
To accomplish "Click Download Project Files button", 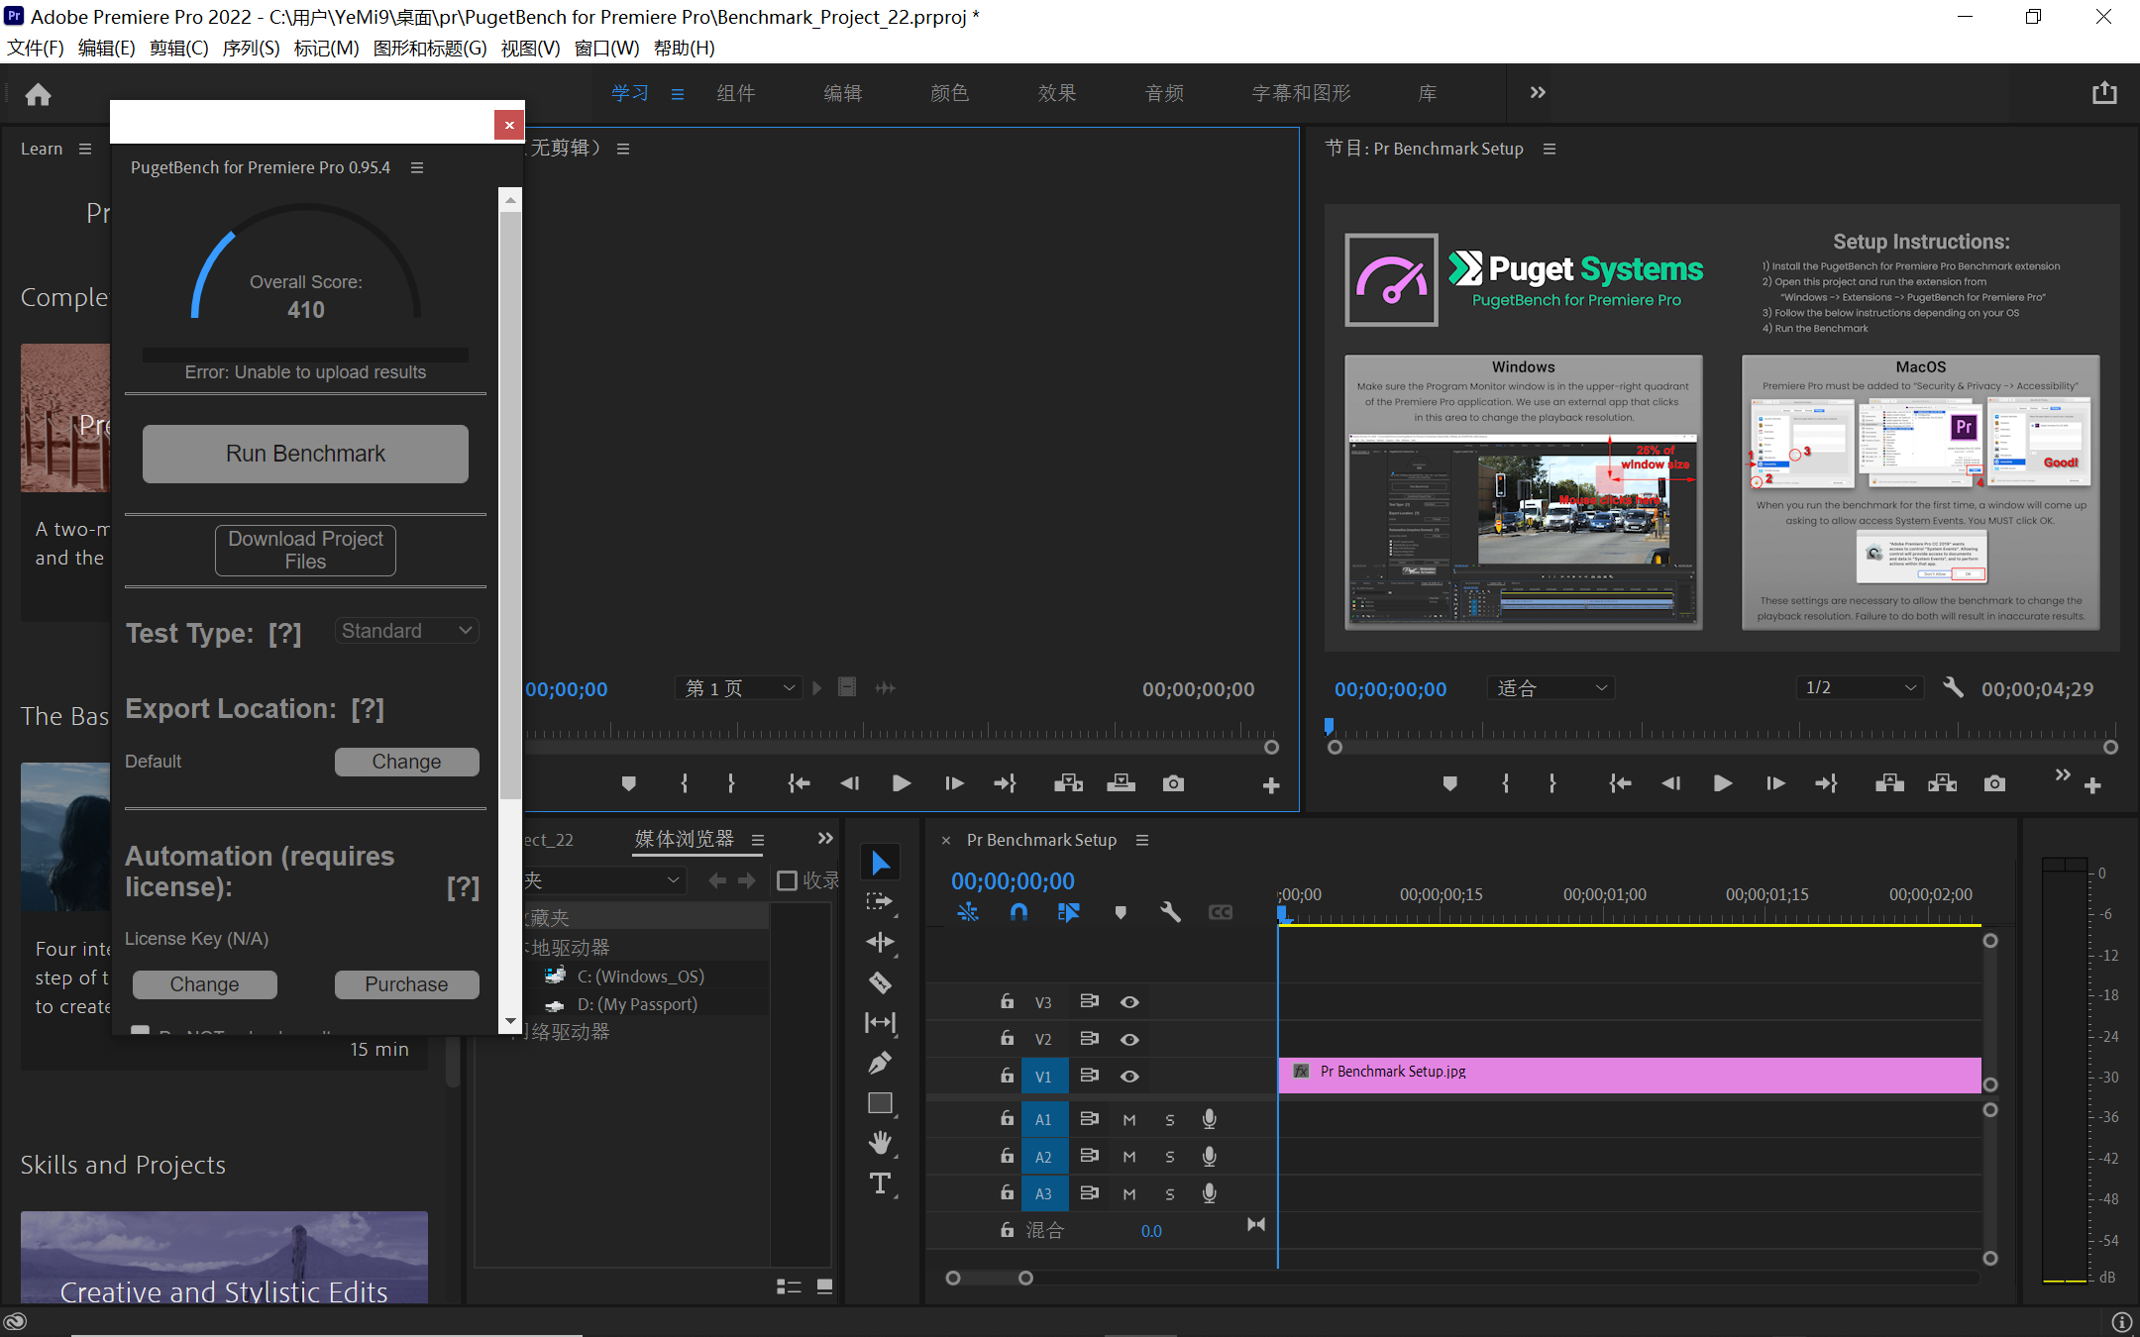I will pos(305,550).
